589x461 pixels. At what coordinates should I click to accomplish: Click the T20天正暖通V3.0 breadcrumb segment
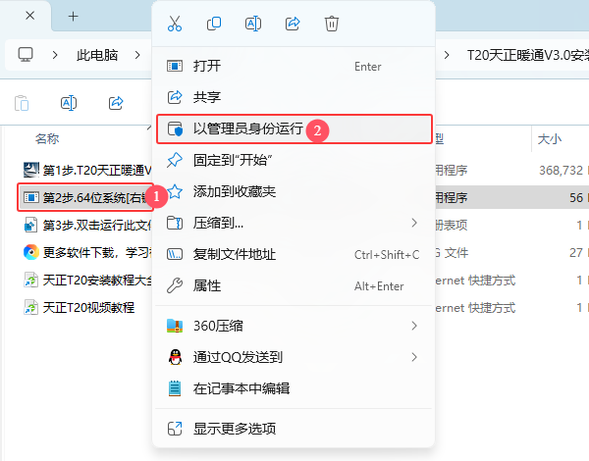[527, 55]
